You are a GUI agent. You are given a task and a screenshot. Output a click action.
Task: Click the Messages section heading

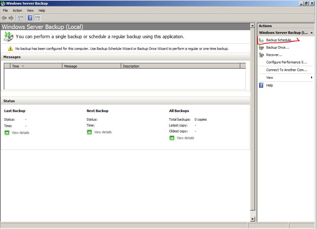12,57
